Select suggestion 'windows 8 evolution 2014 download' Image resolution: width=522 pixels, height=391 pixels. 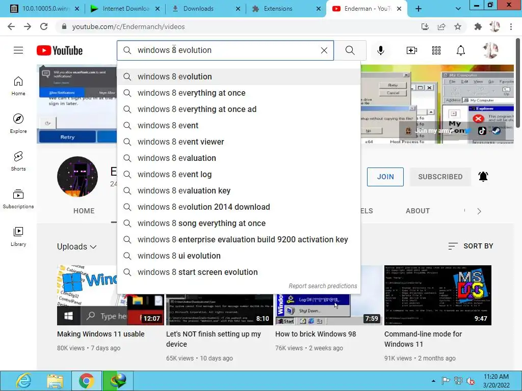[x=239, y=207]
